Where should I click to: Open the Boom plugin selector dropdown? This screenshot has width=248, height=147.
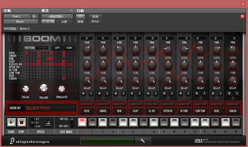[21, 22]
